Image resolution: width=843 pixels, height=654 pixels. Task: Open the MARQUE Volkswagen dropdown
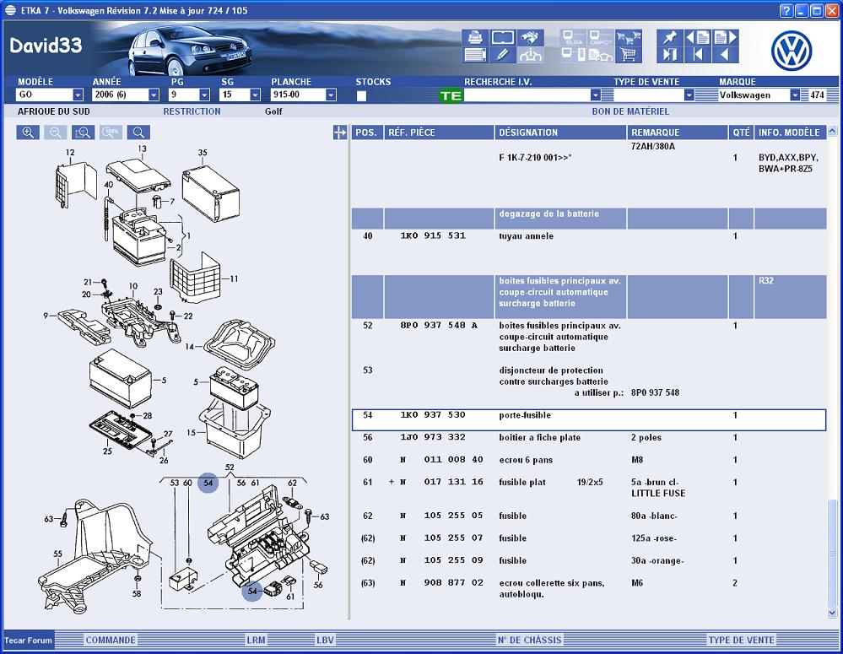click(x=794, y=95)
